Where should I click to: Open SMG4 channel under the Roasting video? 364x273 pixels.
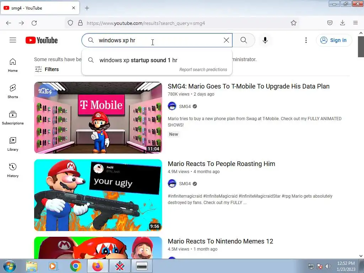pyautogui.click(x=185, y=184)
